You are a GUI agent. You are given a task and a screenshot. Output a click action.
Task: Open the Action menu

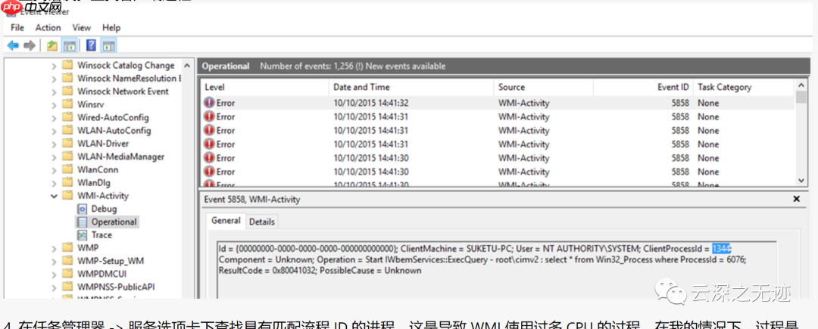[x=48, y=27]
